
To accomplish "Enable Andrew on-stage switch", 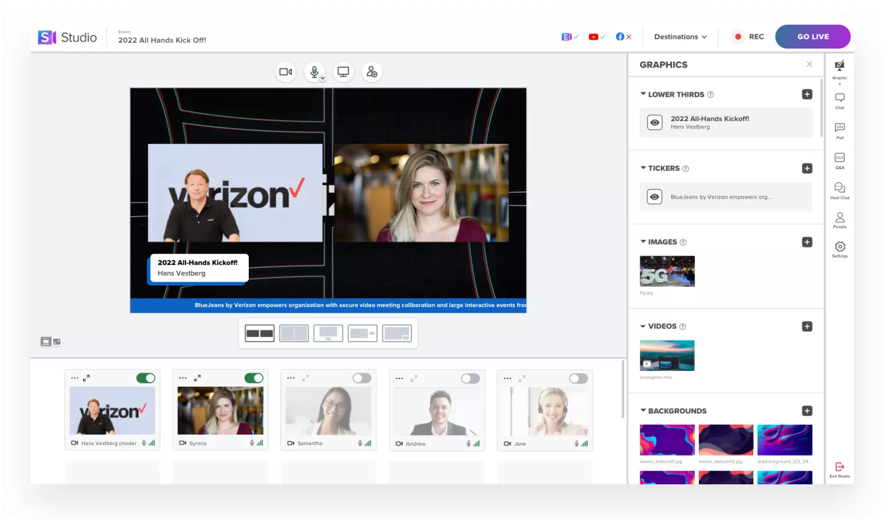I will [x=471, y=378].
